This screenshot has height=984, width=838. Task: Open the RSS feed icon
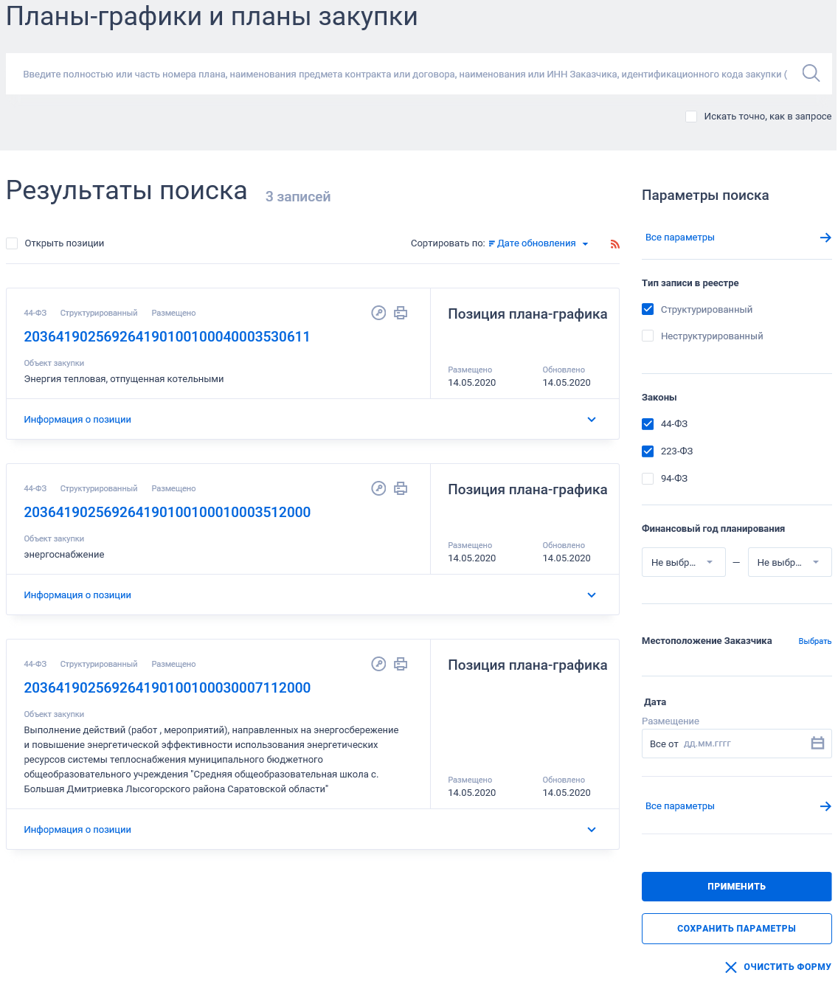tap(614, 244)
